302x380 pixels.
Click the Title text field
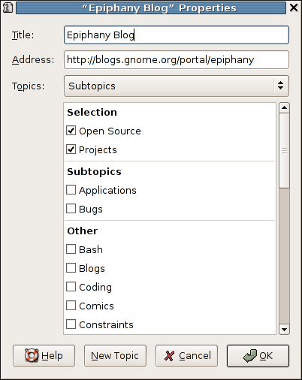click(x=177, y=35)
